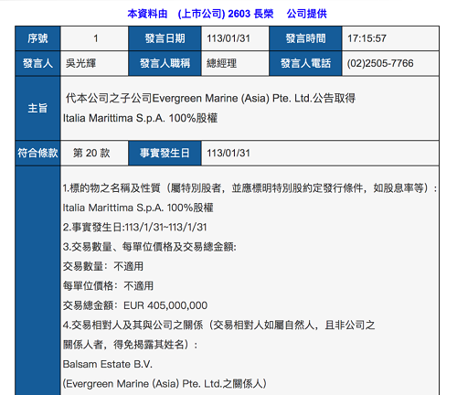Screen dimensions: 457x395
Task: Click the 2603 長榮 company header text
Action: (250, 14)
